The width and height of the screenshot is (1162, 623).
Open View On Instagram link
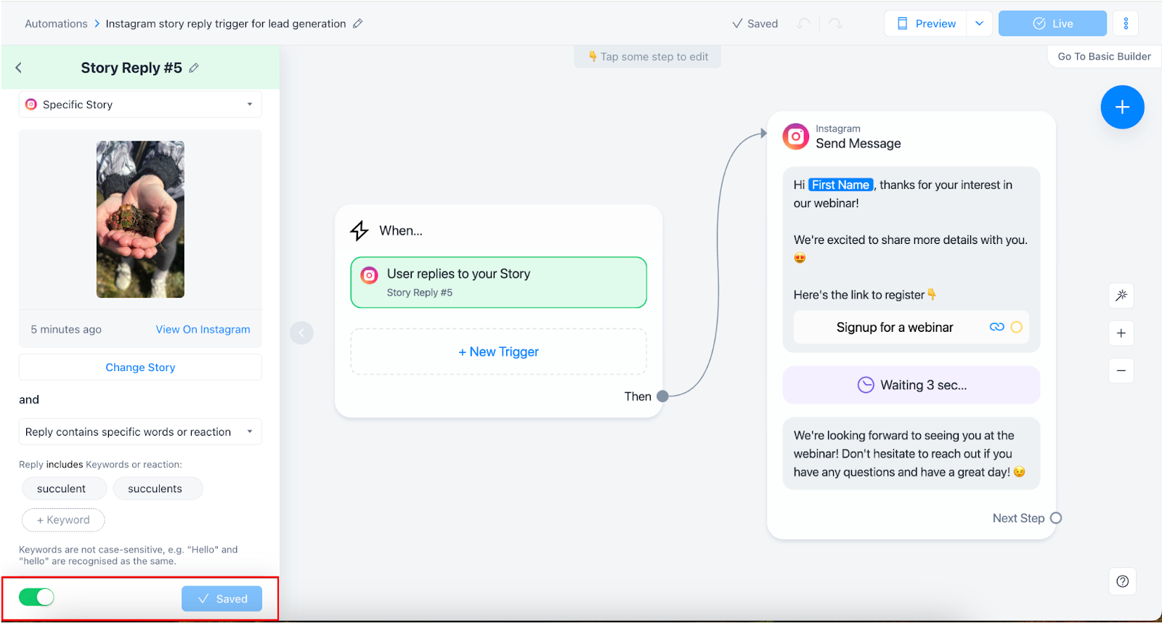[x=203, y=330]
